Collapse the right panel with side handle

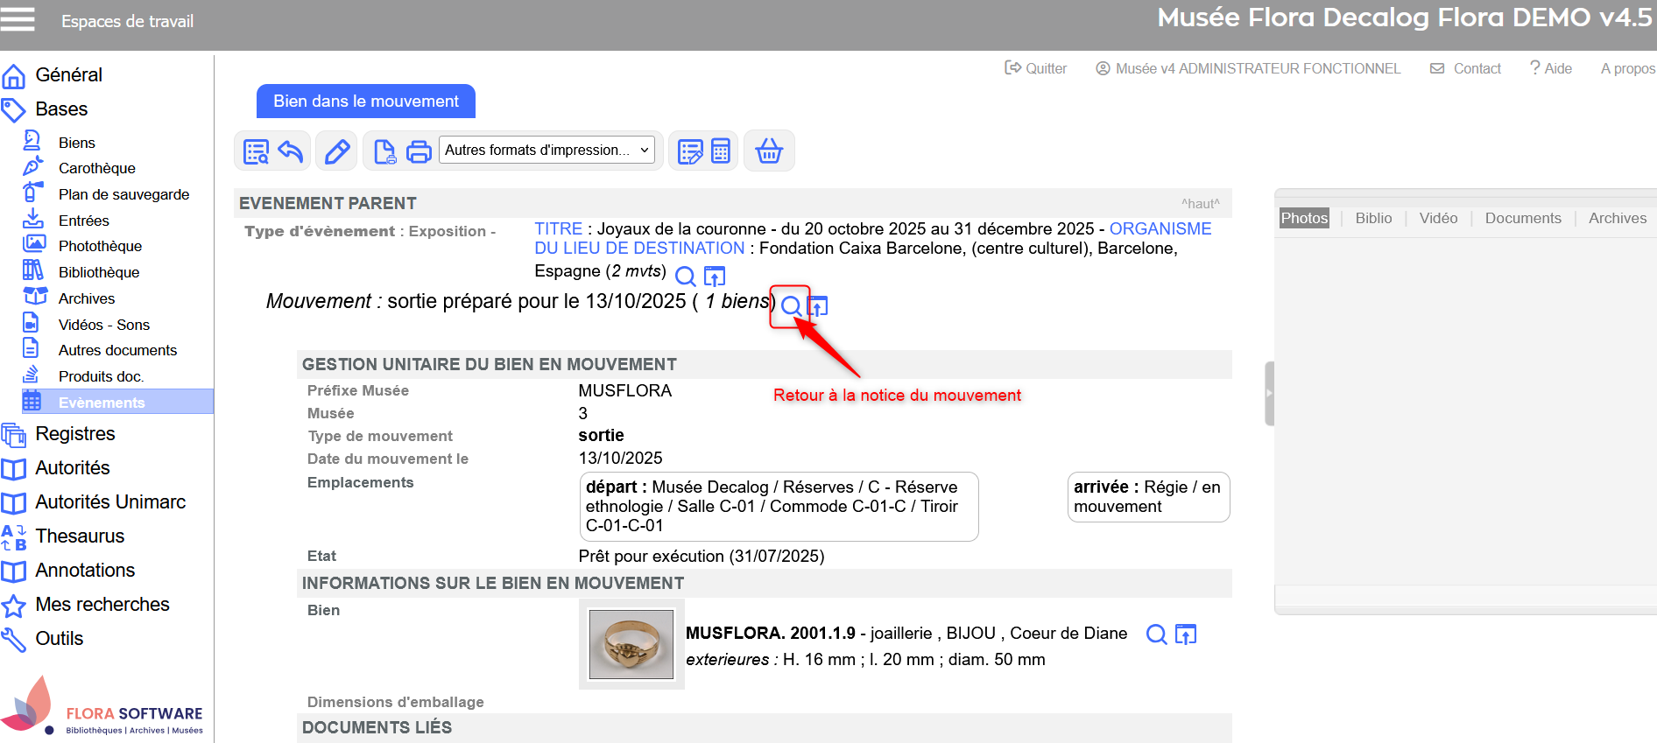[x=1269, y=393]
